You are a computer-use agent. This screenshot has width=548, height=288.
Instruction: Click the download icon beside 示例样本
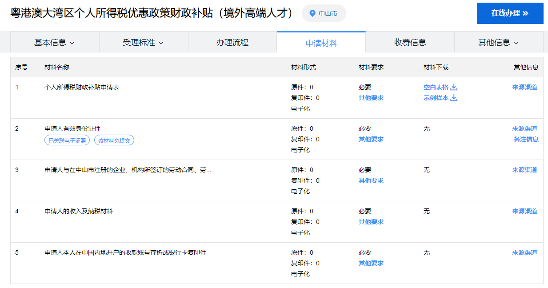point(454,98)
